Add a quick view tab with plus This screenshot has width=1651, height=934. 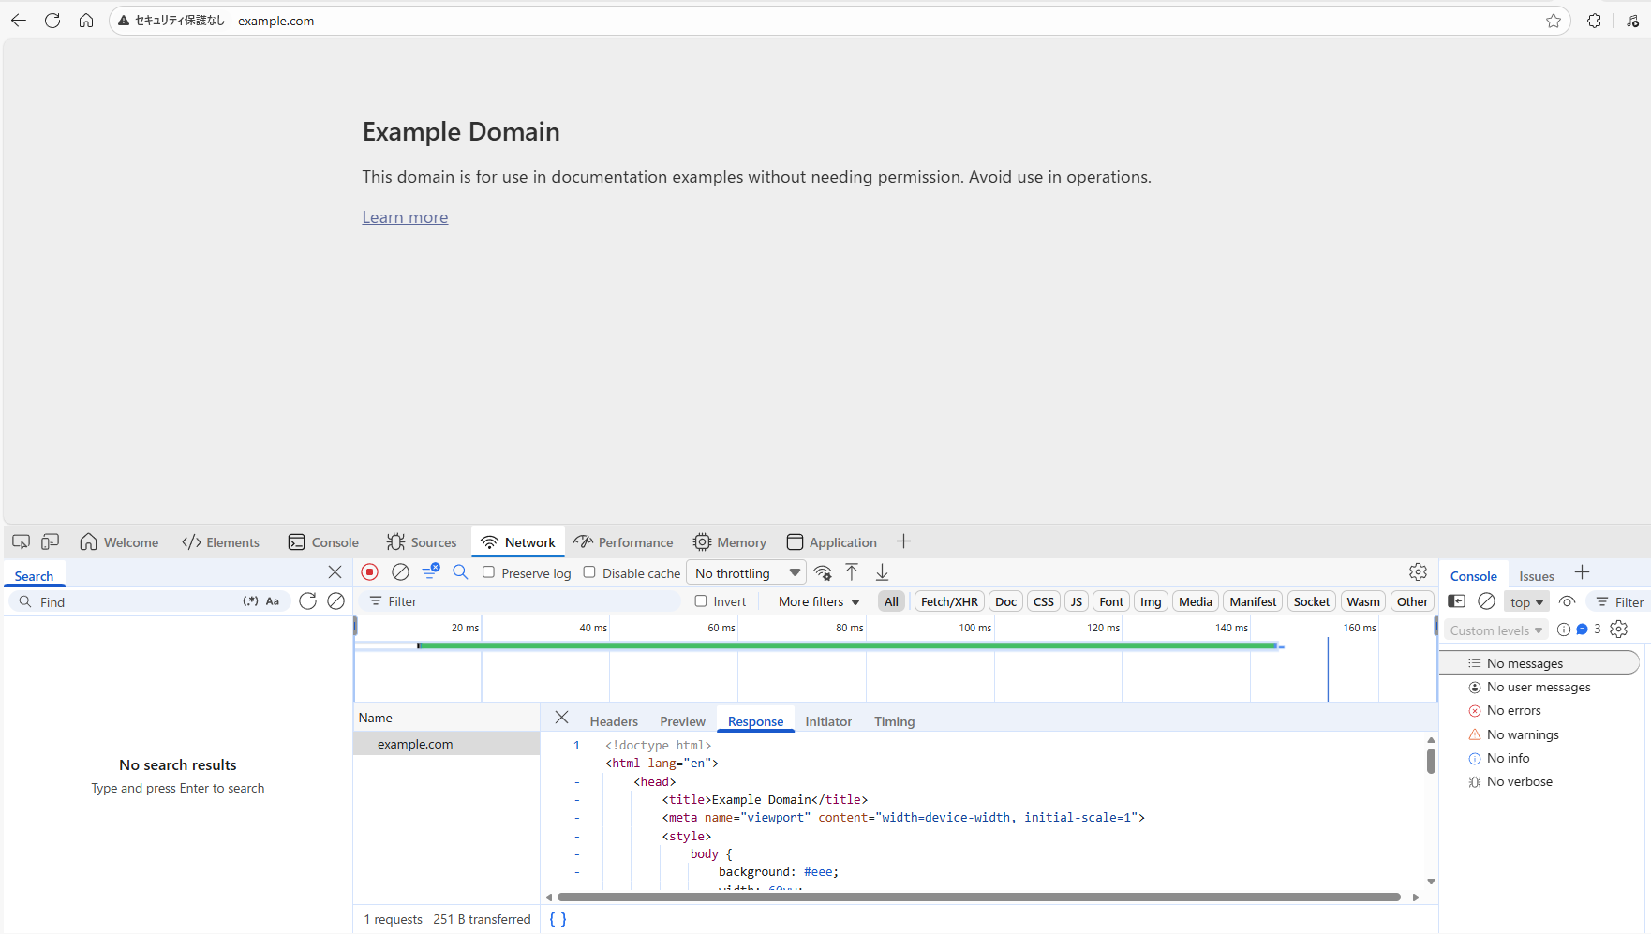(x=1583, y=572)
